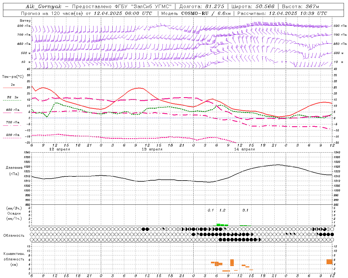The image size is (348, 278).
Task: Click the Тем-ра(°C) axis label
Action: click(13, 77)
